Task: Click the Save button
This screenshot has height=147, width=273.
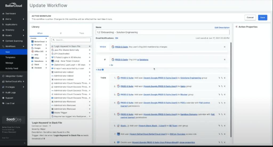Action: pyautogui.click(x=263, y=18)
